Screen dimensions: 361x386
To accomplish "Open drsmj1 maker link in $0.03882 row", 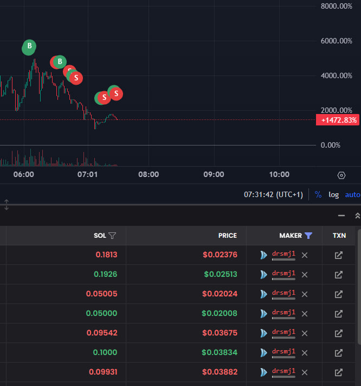I will point(283,371).
